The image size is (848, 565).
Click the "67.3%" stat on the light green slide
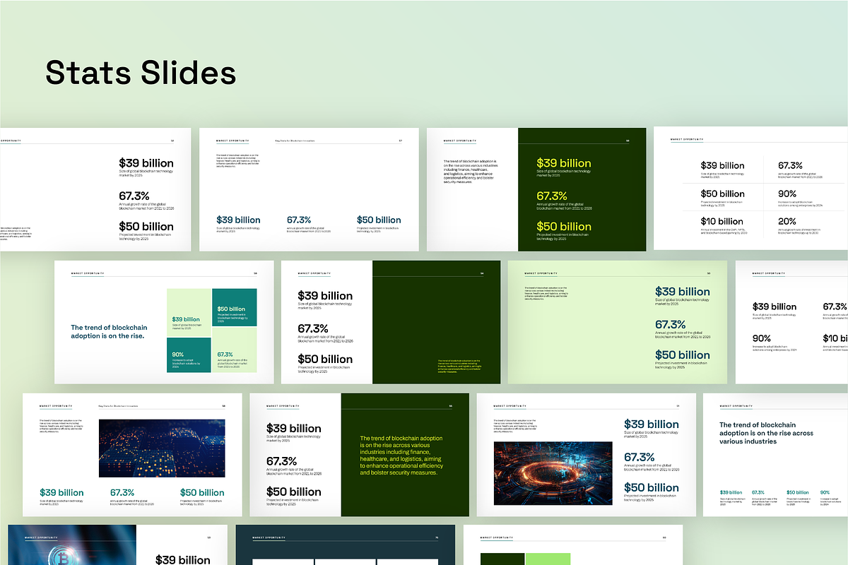tap(670, 325)
